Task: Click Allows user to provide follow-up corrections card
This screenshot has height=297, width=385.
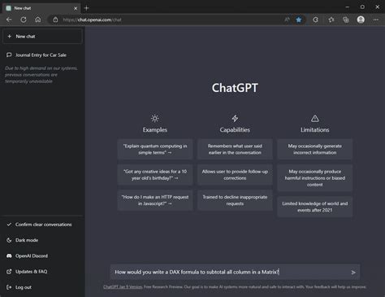Action: (x=235, y=175)
